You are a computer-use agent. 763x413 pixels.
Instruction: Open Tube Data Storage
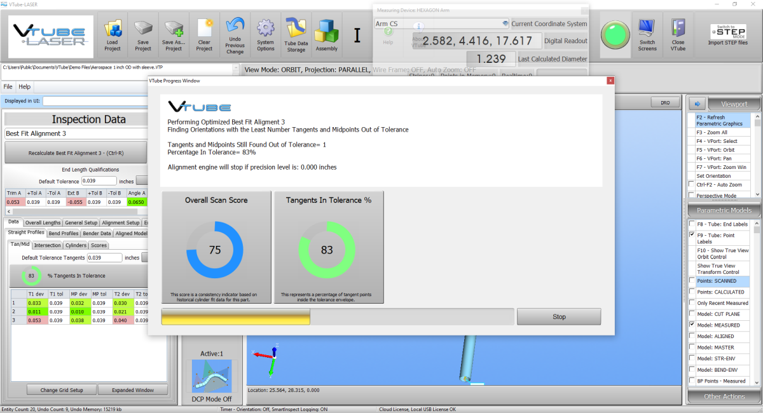296,36
